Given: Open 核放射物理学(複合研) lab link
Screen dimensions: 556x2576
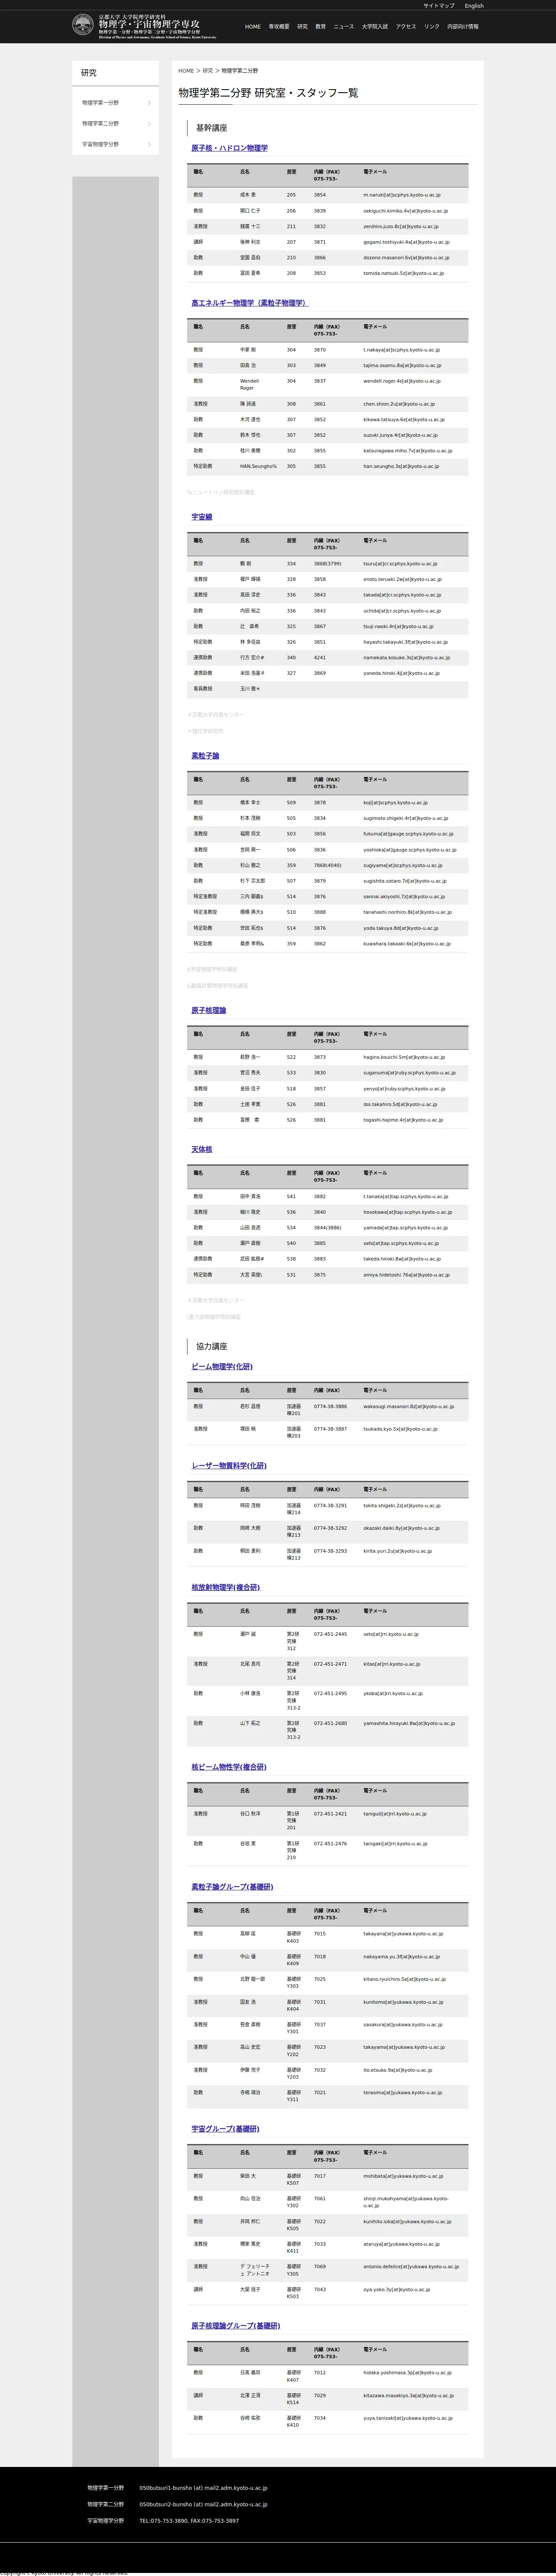Looking at the screenshot, I should click(226, 1587).
